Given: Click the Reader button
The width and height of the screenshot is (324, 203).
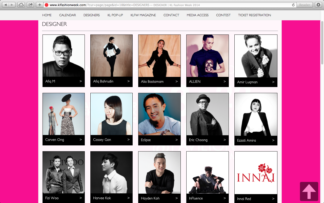Looking at the screenshot, I should point(305,5).
